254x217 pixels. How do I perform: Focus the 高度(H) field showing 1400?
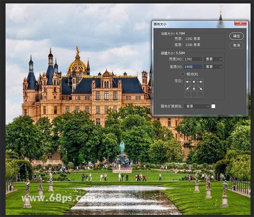pyautogui.click(x=193, y=66)
